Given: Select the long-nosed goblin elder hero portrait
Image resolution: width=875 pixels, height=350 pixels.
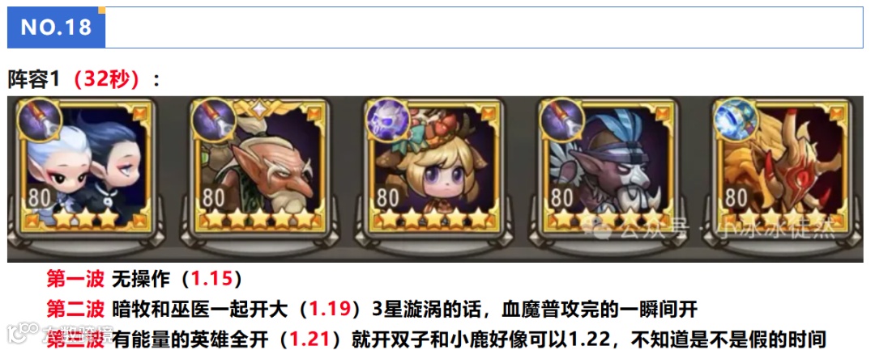Looking at the screenshot, I should (260, 165).
